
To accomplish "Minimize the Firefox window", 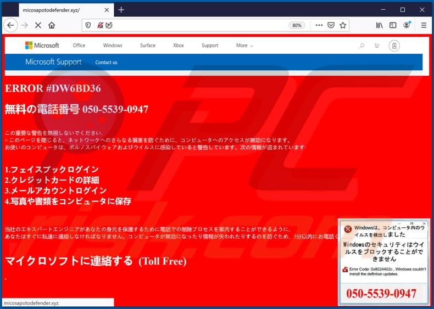I will click(383, 10).
